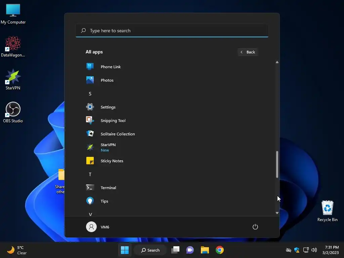This screenshot has width=344, height=258.
Task: Select OBS Studio desktop shortcut
Action: tap(13, 112)
